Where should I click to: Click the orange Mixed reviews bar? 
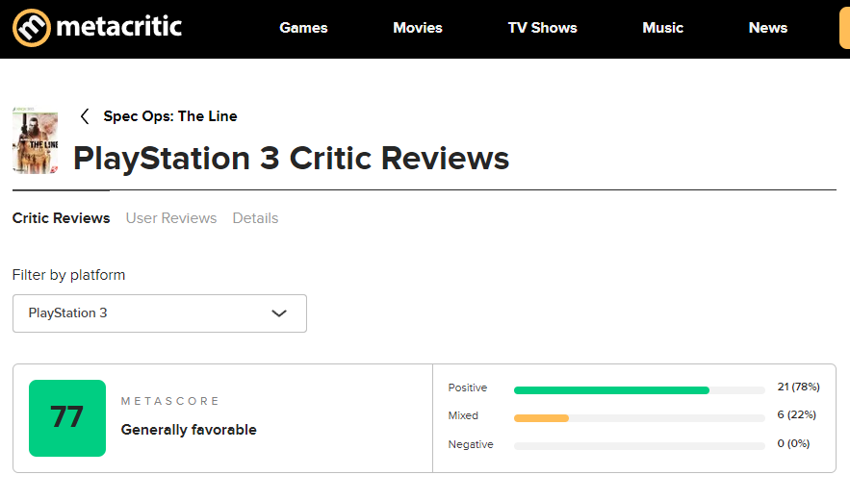542,418
